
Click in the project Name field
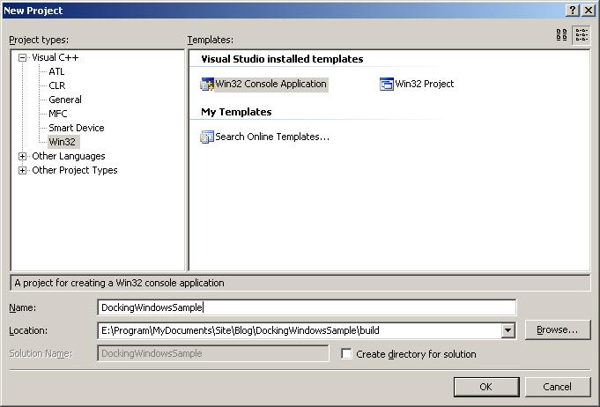(x=307, y=307)
